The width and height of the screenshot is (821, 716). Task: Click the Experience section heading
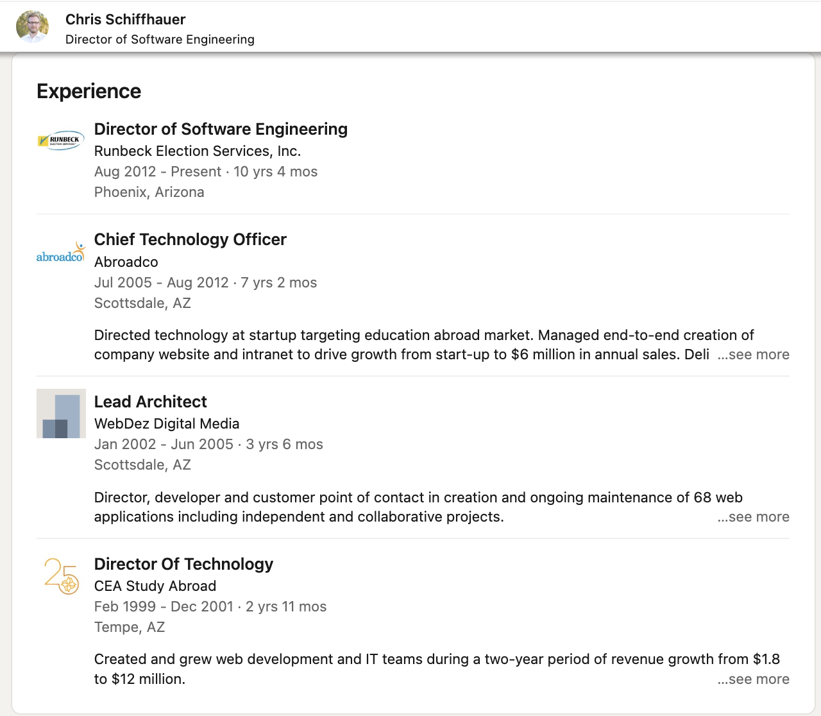(x=89, y=91)
